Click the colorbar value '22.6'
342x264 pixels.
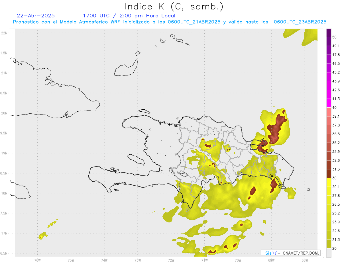pyautogui.click(x=336, y=231)
